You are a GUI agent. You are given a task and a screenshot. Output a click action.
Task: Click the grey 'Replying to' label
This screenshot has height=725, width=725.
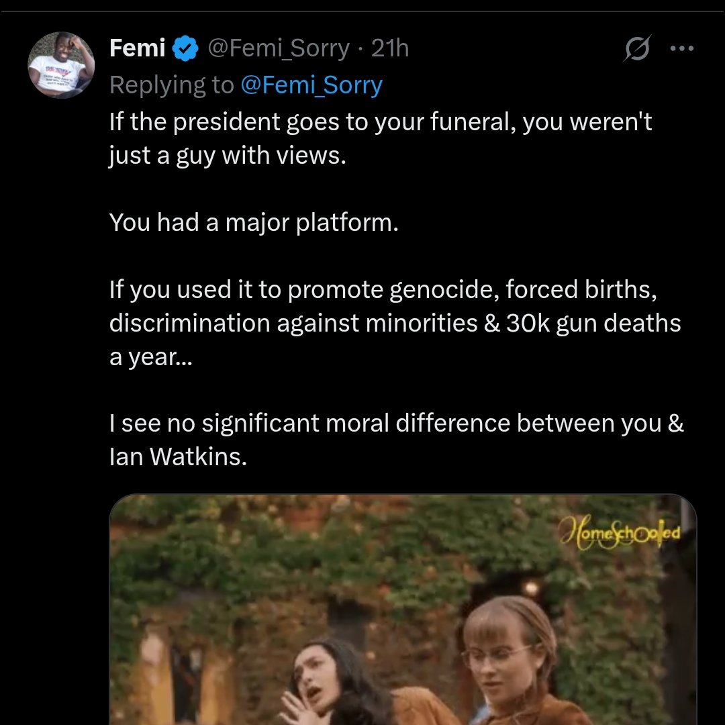171,85
